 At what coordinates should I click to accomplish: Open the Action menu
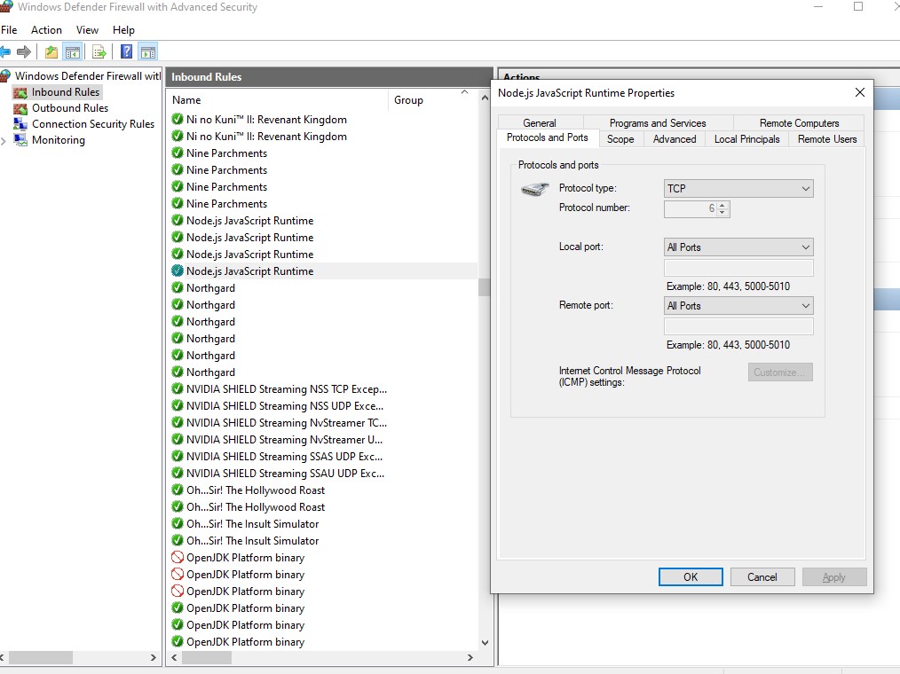click(46, 30)
